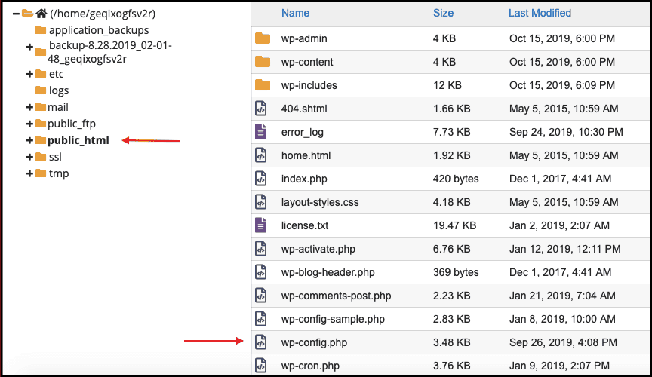This screenshot has width=652, height=377.
Task: Click the application_backups folder icon
Action: pyautogui.click(x=41, y=30)
